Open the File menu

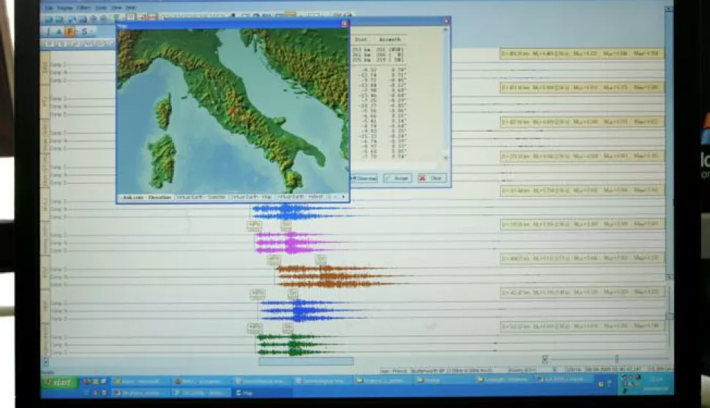point(49,8)
